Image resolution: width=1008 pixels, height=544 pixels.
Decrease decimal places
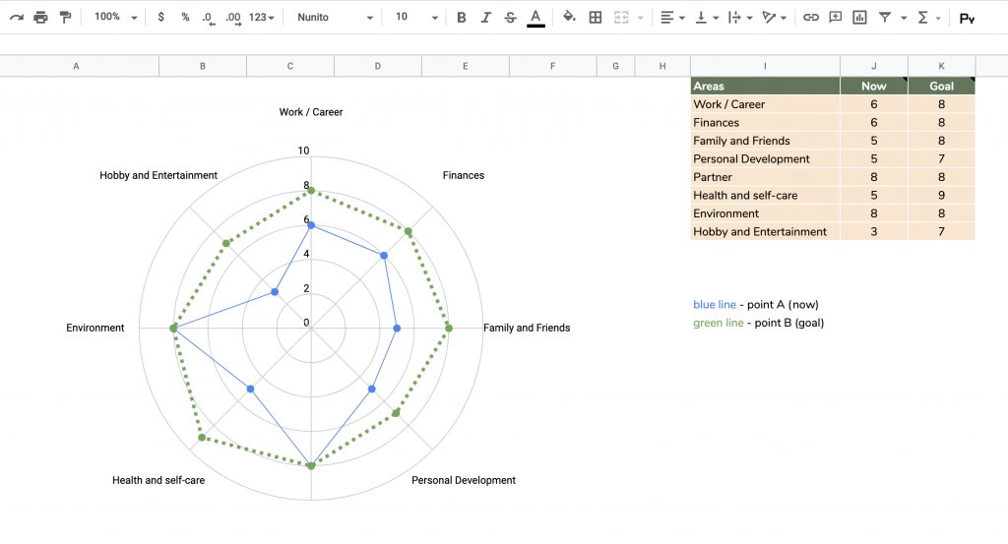[x=207, y=18]
